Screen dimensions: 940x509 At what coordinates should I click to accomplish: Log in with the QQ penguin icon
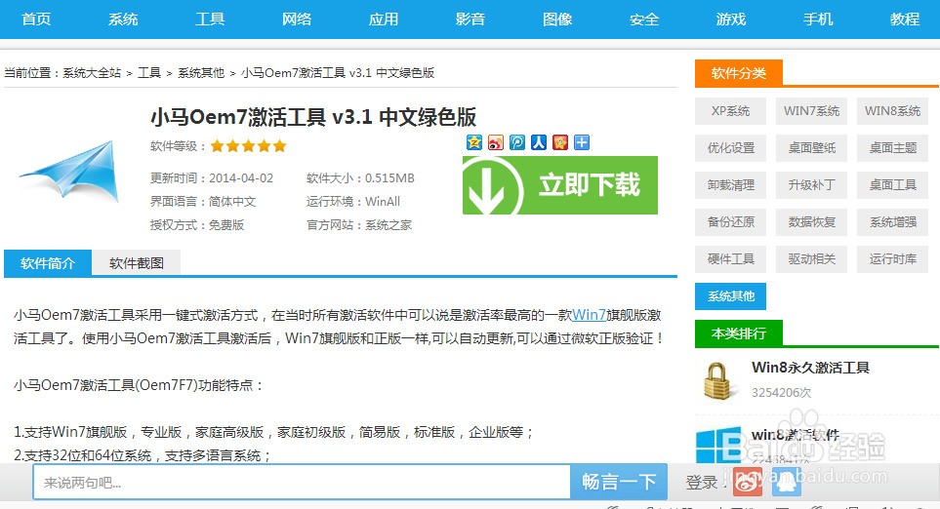(x=787, y=482)
